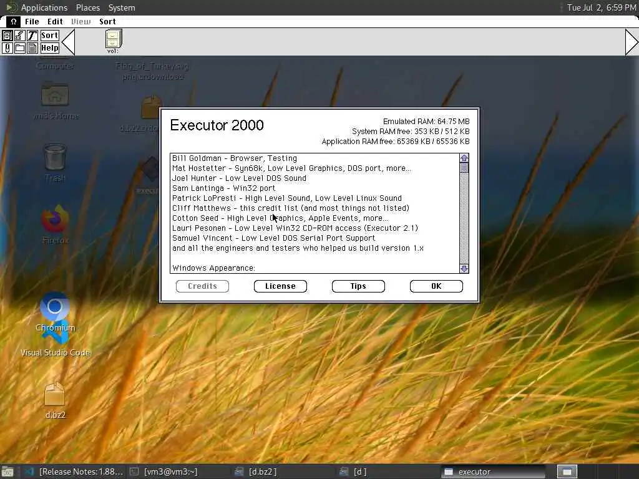Click the credits scrollbar thumb

[x=464, y=167]
